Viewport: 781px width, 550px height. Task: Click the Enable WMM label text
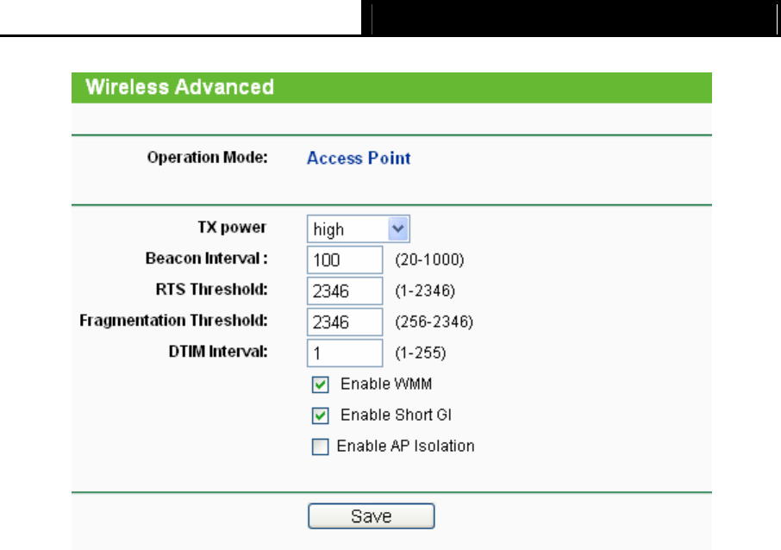pos(386,384)
